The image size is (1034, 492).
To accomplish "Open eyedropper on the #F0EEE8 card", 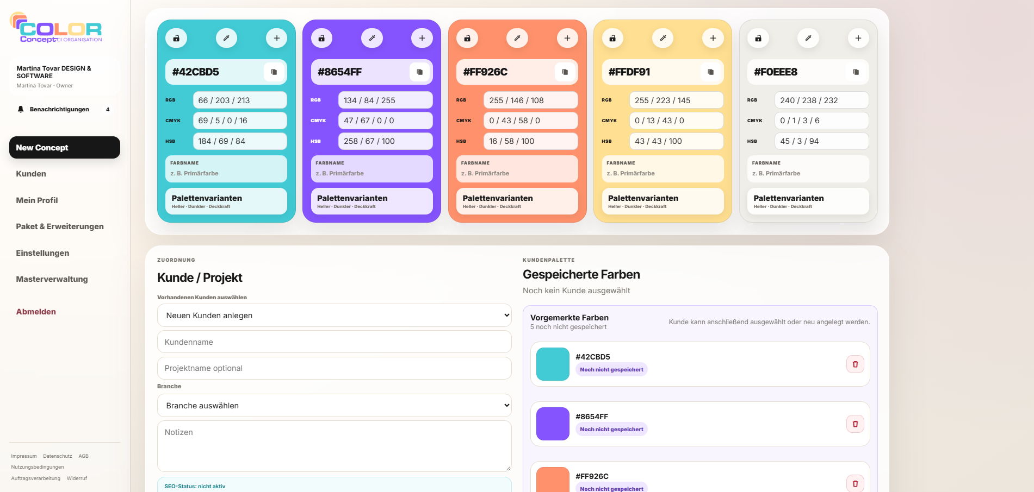I will tap(808, 38).
